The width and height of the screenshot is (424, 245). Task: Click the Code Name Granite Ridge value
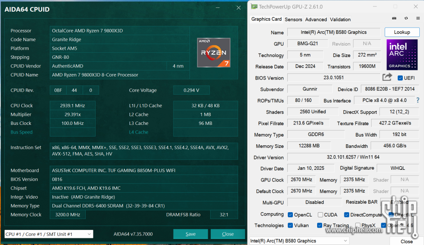click(x=67, y=39)
